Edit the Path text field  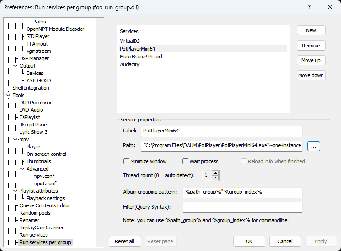222,146
